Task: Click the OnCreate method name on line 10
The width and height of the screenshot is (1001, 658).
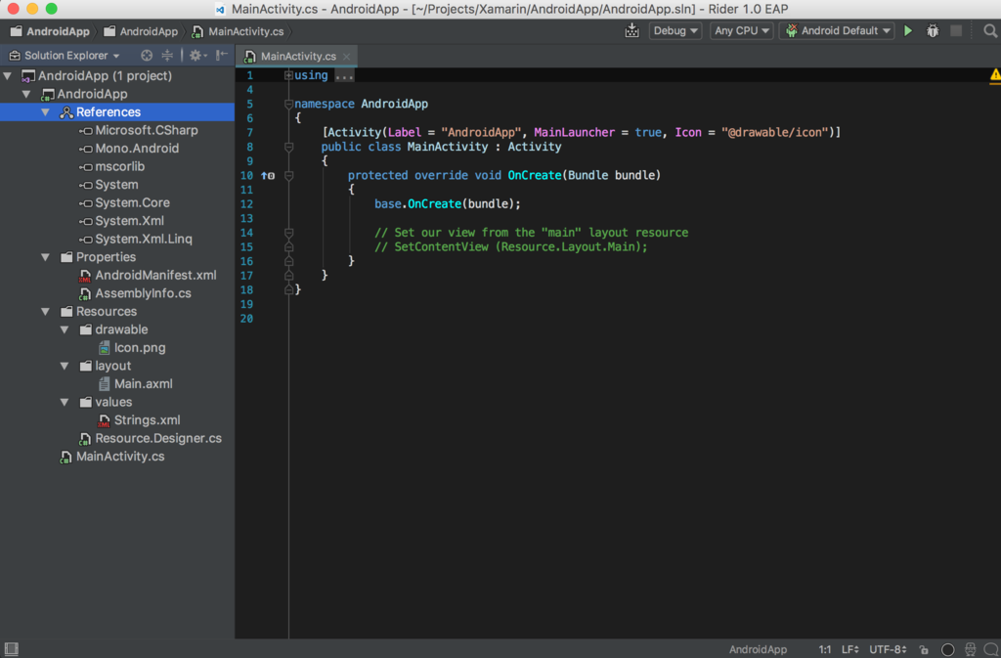Action: (x=535, y=176)
